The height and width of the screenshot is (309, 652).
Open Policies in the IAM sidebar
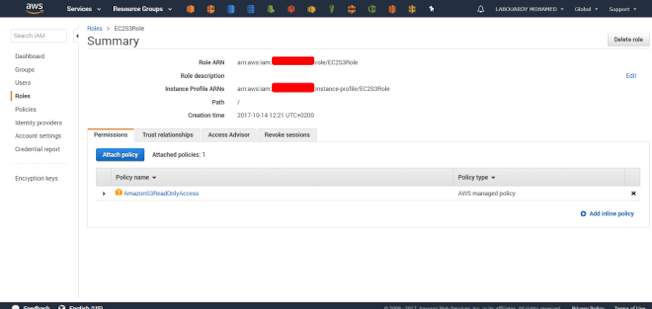[x=25, y=109]
